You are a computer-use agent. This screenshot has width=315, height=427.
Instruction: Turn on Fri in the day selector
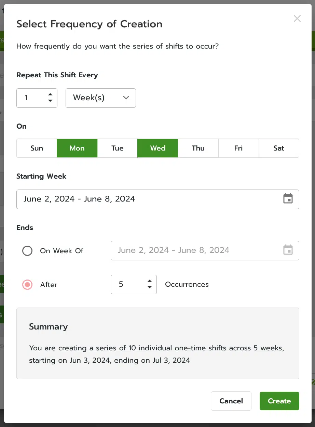tap(238, 148)
